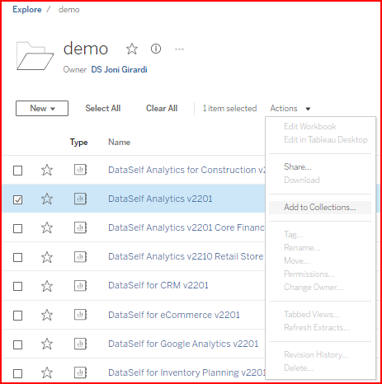Click workbook type icon for DataSelf for eCommerce
382x384 pixels.
click(80, 315)
